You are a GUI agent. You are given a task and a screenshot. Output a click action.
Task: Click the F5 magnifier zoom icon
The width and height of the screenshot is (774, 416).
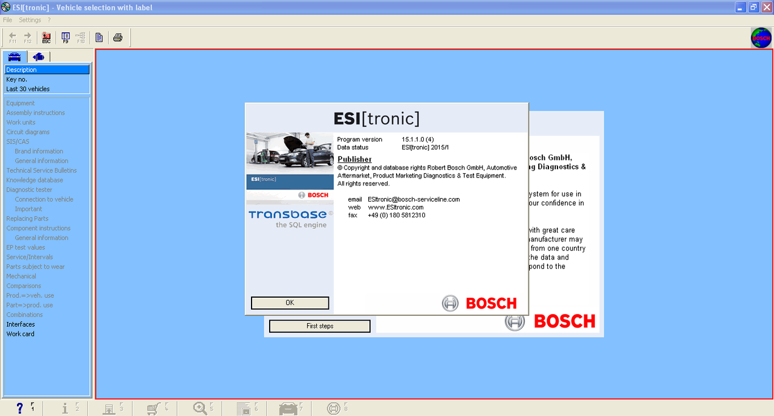tap(200, 408)
